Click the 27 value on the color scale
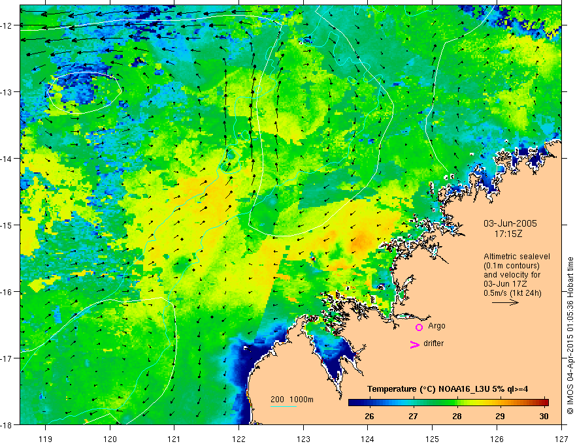Screen dimensions: 575x444 tap(413, 416)
